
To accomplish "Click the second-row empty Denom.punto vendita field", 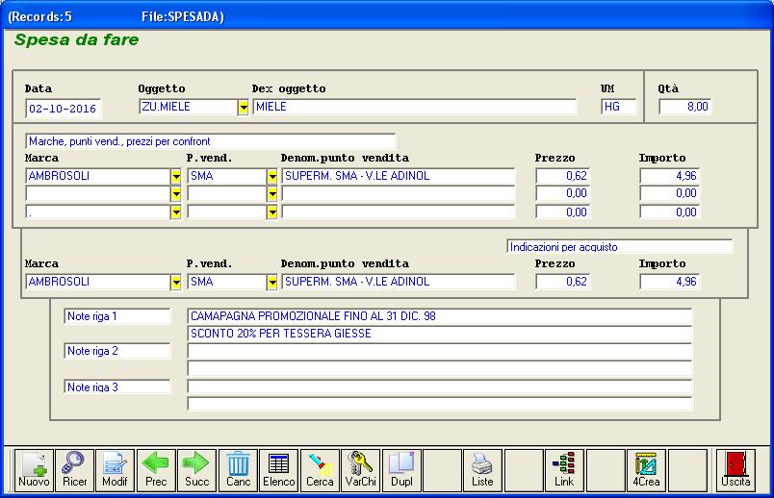I will pyautogui.click(x=399, y=194).
